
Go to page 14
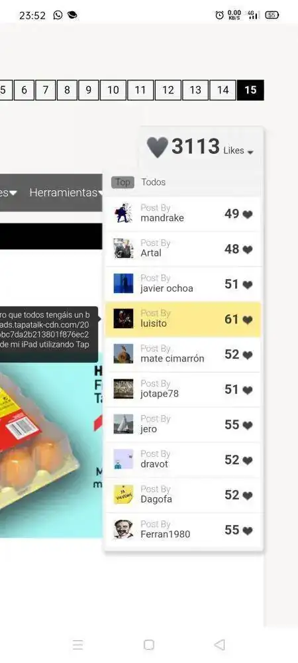pyautogui.click(x=223, y=90)
